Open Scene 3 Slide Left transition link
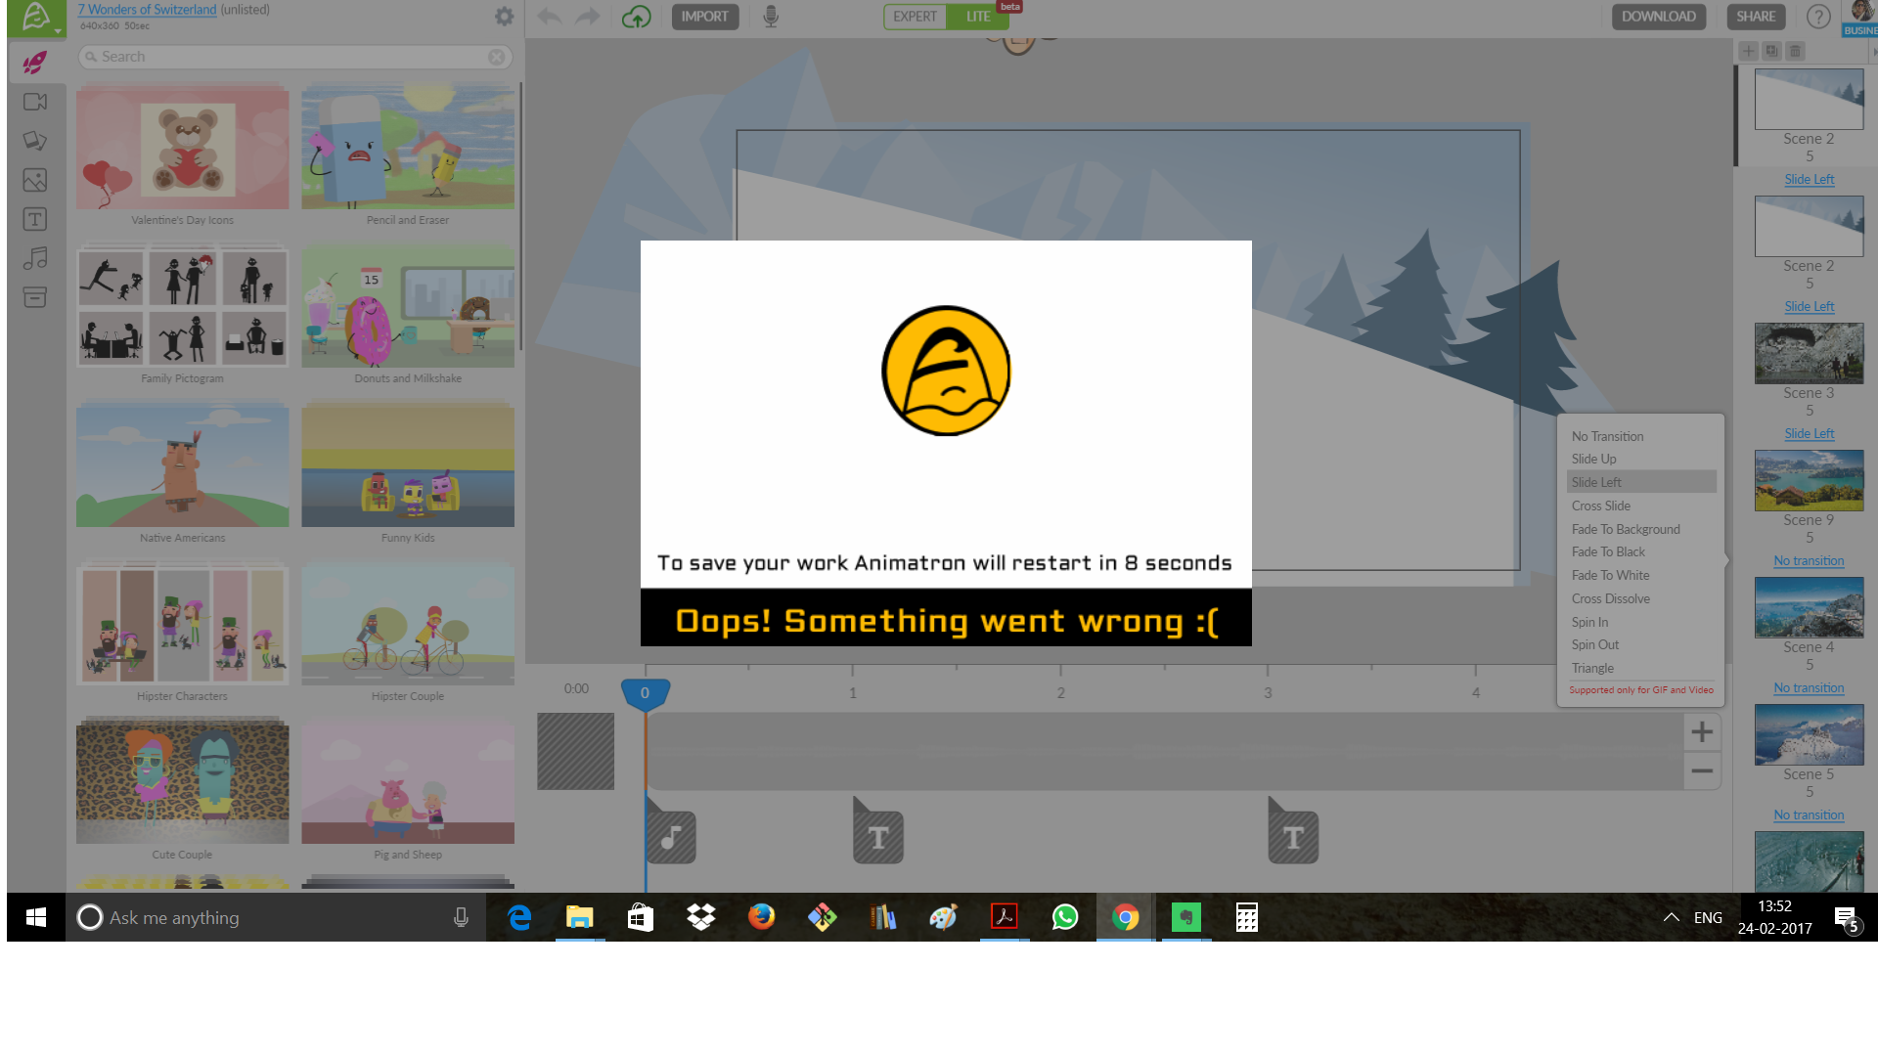The image size is (1878, 1056). pos(1809,433)
